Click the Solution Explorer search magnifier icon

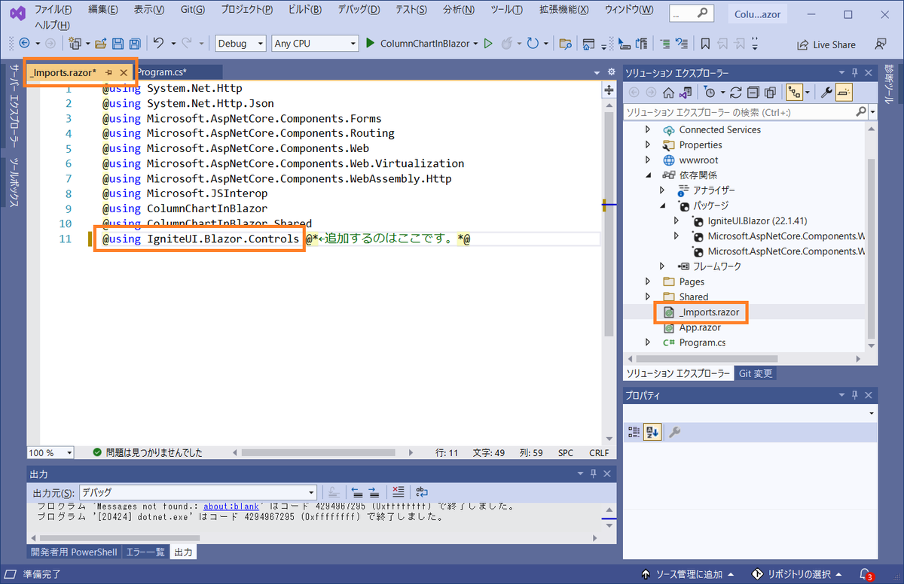click(861, 112)
